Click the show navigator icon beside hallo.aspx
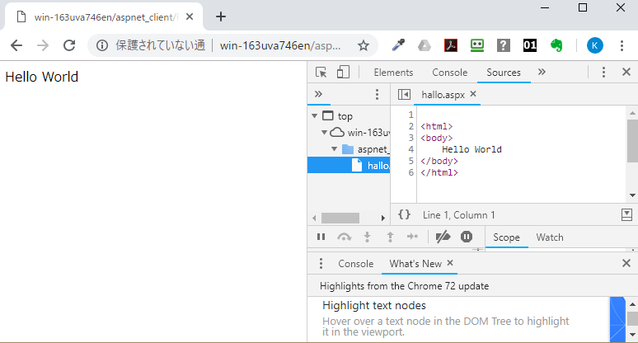638x343 pixels. [x=404, y=95]
